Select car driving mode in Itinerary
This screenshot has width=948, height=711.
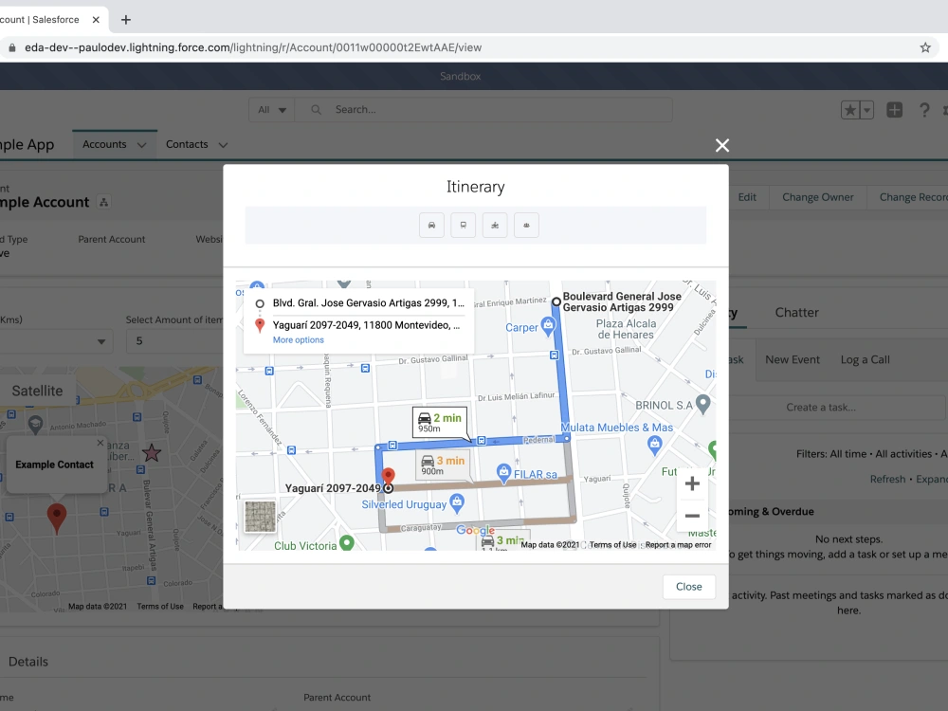click(x=431, y=225)
